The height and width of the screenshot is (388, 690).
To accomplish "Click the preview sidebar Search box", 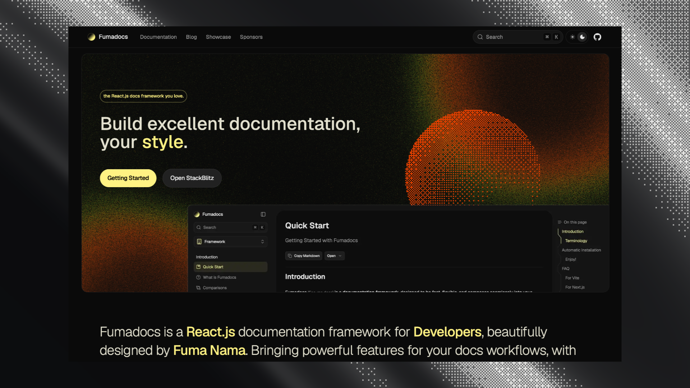I will point(230,227).
